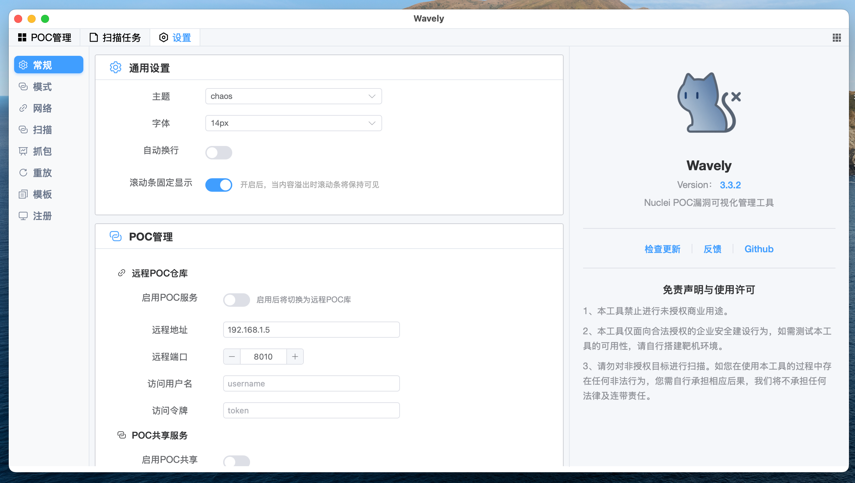Click the mode icon beside 模式

coord(23,86)
